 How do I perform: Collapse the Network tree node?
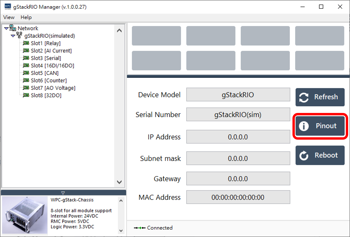tap(6, 29)
